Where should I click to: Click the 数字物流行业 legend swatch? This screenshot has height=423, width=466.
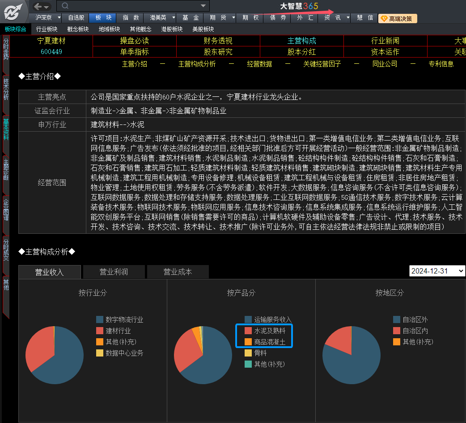(x=100, y=319)
